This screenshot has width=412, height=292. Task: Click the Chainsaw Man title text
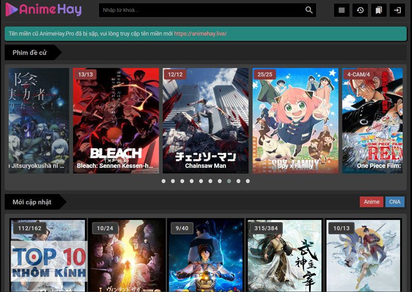(x=205, y=166)
